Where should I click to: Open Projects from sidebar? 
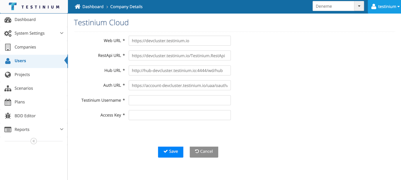point(34,74)
